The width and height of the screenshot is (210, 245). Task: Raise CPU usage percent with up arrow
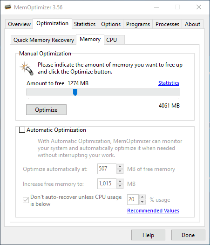pos(142,197)
